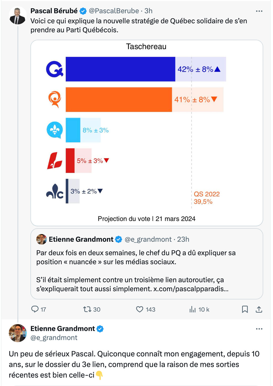273x386 pixels.
Task: Click Pascal Bérubé's verified badge
Action: pos(83,11)
